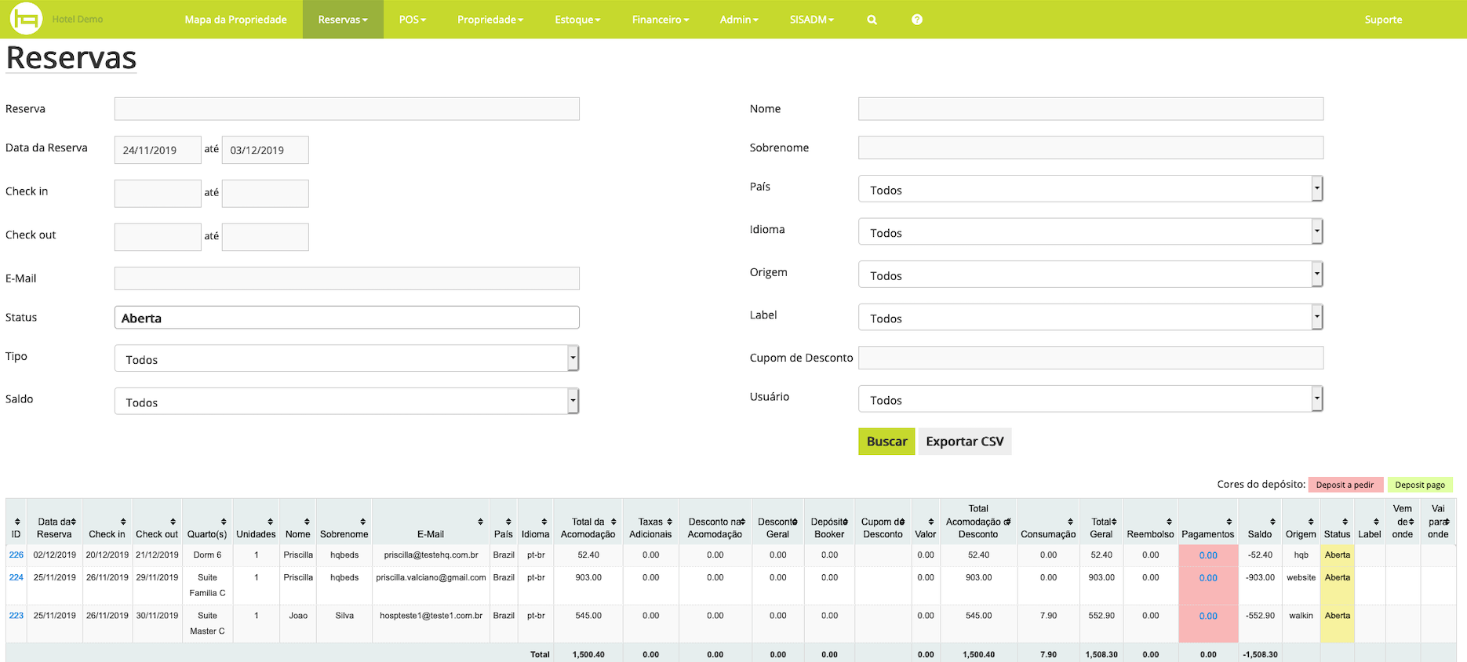
Task: Sort by Pagamentos column header
Action: [1208, 522]
